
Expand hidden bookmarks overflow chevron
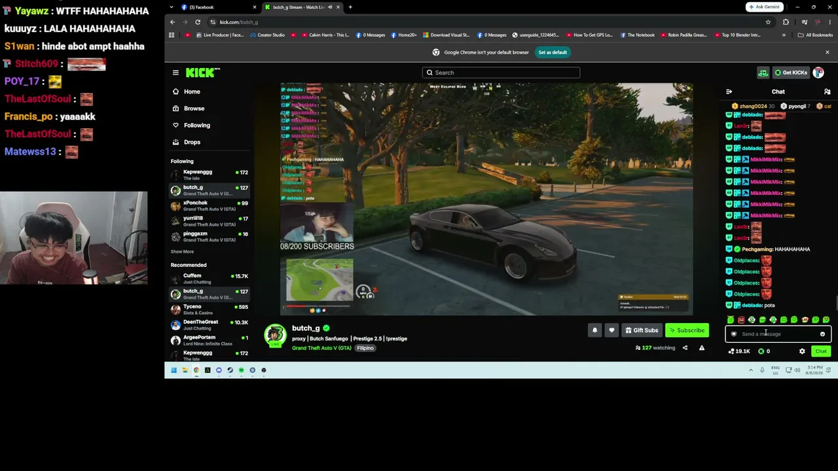[x=784, y=35]
